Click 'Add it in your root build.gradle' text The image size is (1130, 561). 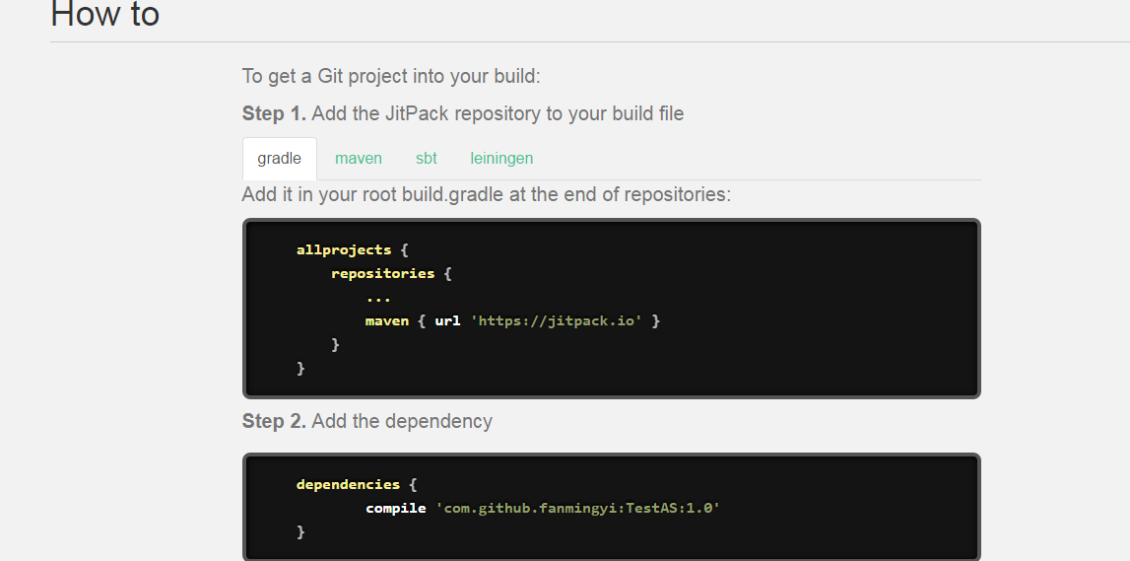[x=487, y=194]
